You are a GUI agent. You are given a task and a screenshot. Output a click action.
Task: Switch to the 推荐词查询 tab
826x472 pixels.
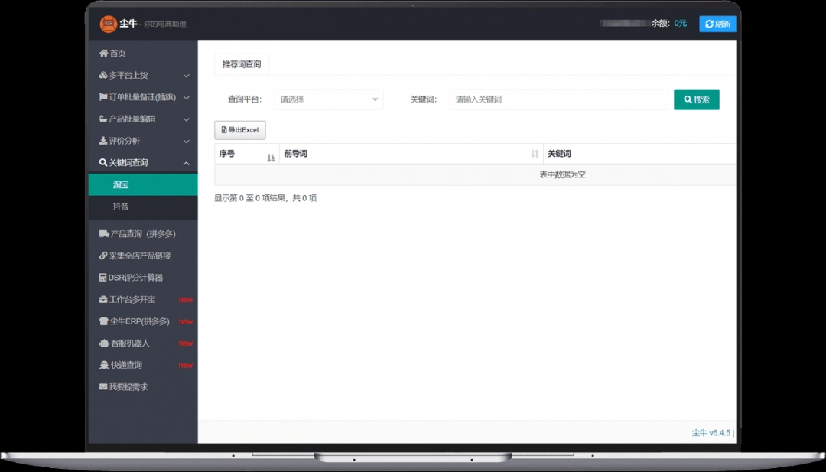click(242, 64)
